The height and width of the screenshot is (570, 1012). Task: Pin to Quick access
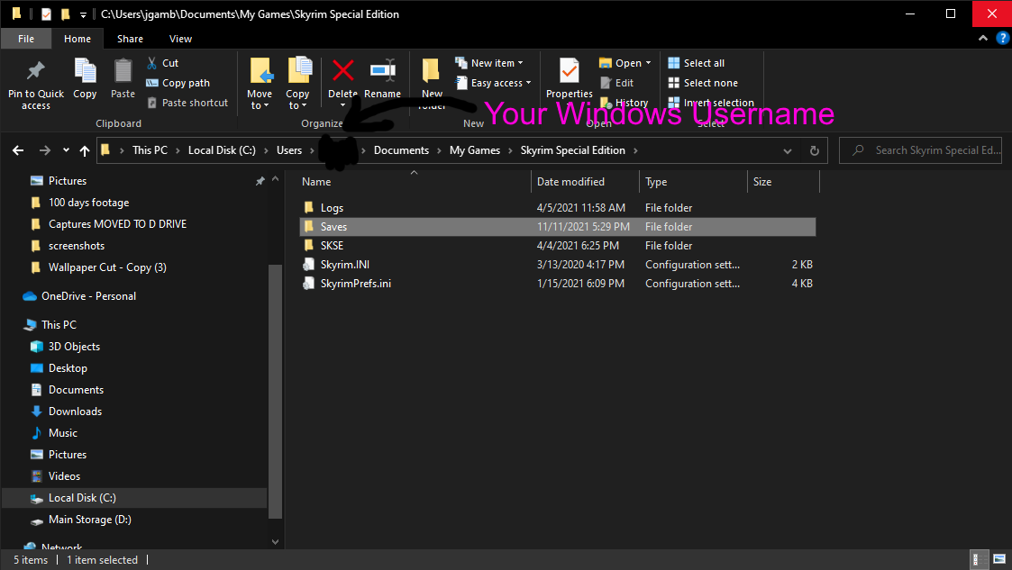click(x=35, y=85)
